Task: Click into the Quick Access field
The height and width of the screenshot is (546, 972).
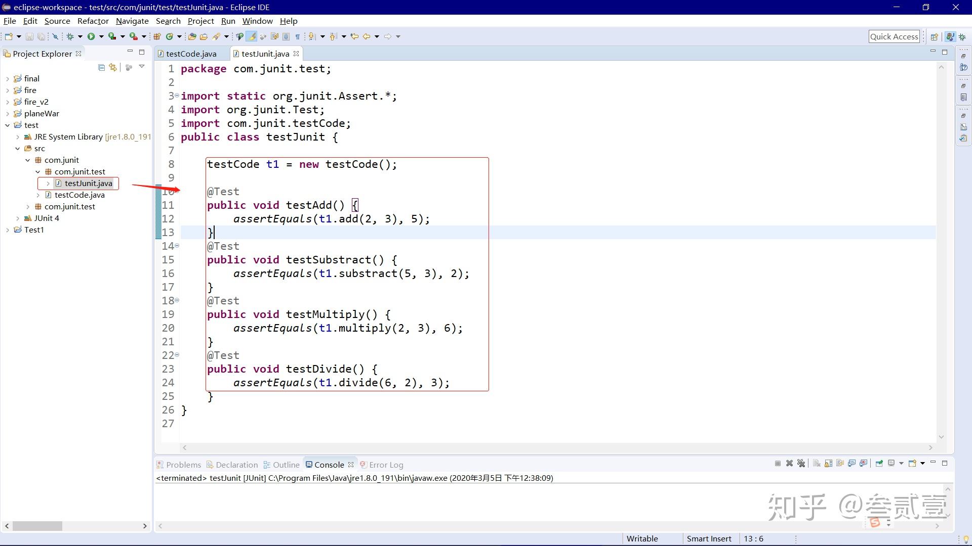Action: (x=894, y=36)
